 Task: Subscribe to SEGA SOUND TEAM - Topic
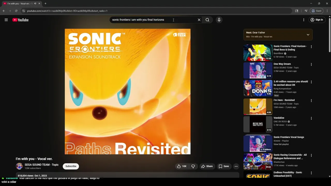(x=71, y=166)
